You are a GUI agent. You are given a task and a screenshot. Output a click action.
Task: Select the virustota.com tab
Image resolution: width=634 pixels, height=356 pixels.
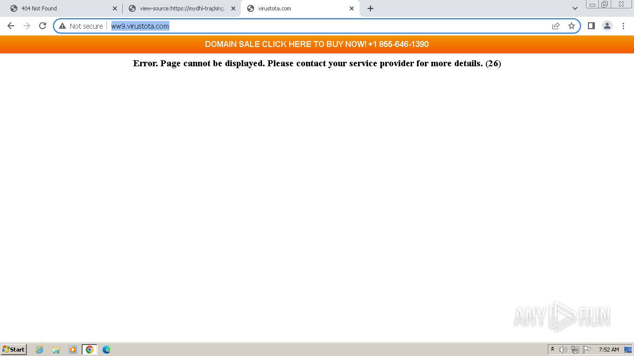300,8
